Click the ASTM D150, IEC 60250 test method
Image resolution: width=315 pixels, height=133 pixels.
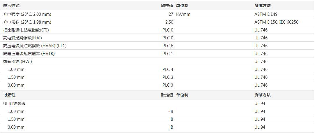276,22
